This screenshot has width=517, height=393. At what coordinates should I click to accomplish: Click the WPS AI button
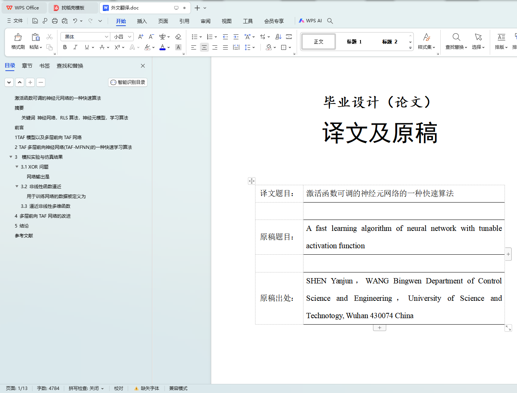tap(310, 21)
